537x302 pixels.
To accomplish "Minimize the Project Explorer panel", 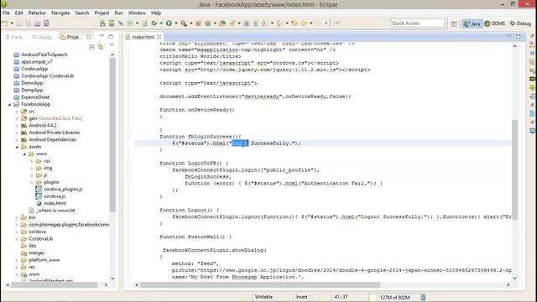I will coord(102,35).
